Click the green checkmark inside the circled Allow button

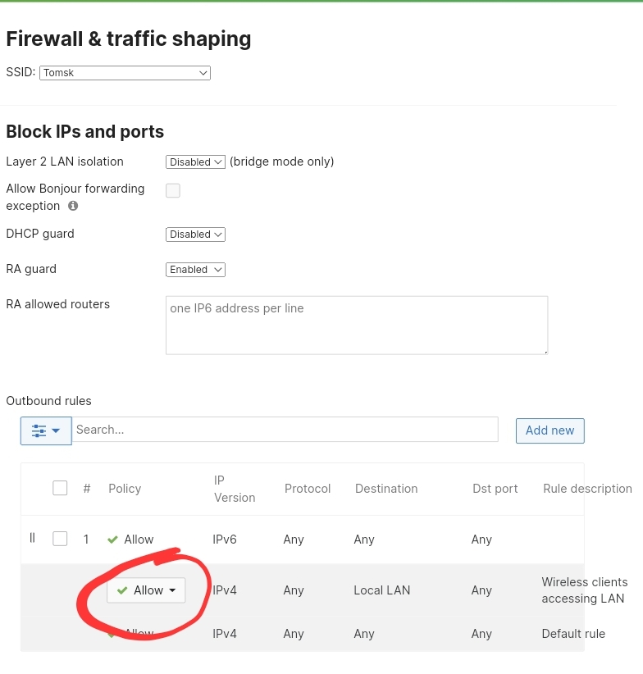[124, 590]
